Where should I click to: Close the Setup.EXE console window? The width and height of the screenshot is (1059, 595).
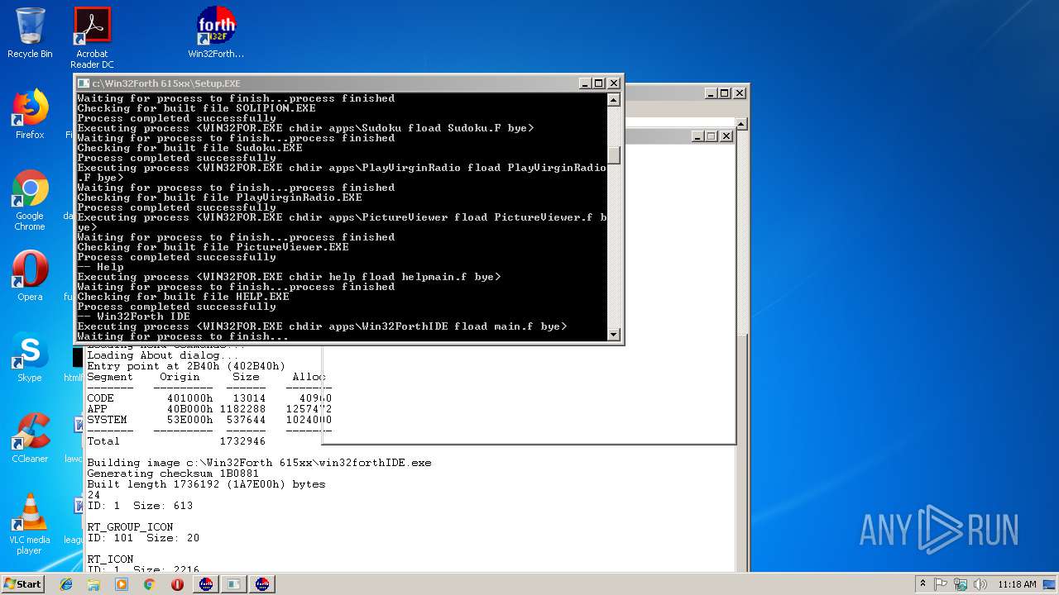tap(614, 83)
